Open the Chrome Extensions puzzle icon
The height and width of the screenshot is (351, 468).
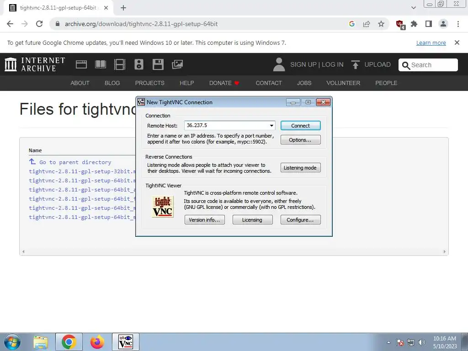tap(414, 24)
